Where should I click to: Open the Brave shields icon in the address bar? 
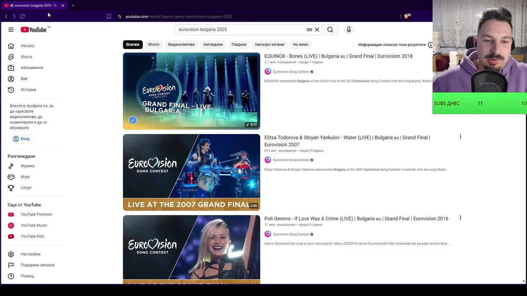coord(407,16)
